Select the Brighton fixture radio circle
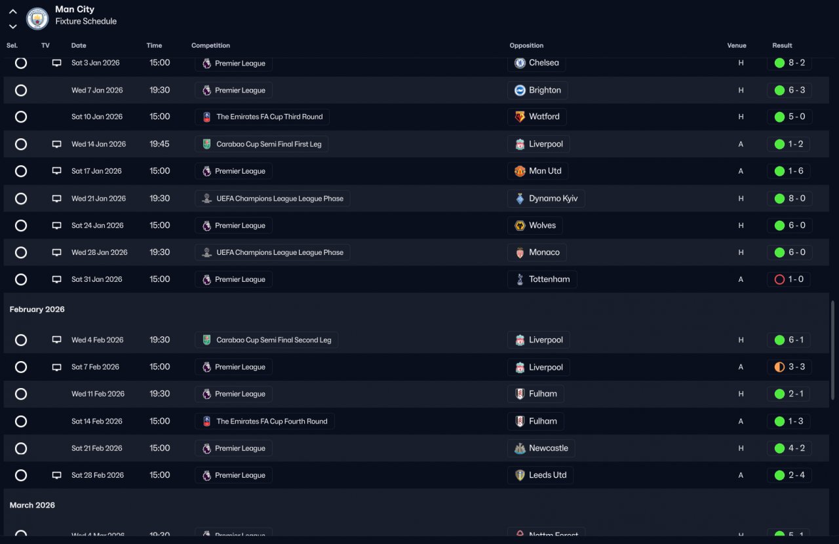The image size is (839, 544). [21, 90]
